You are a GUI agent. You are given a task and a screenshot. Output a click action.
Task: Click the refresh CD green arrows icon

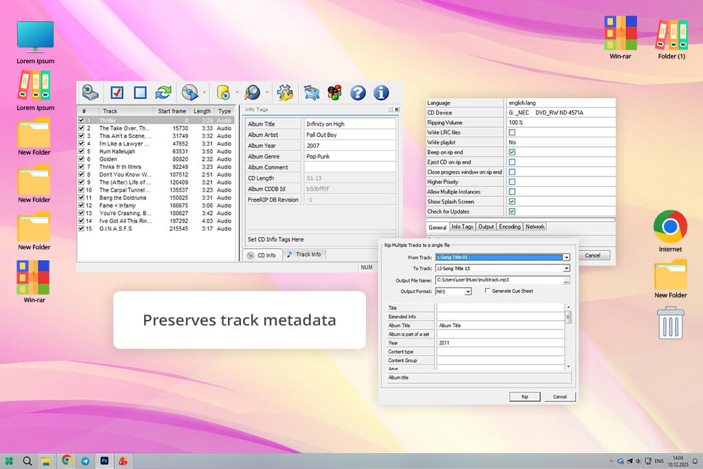point(163,93)
